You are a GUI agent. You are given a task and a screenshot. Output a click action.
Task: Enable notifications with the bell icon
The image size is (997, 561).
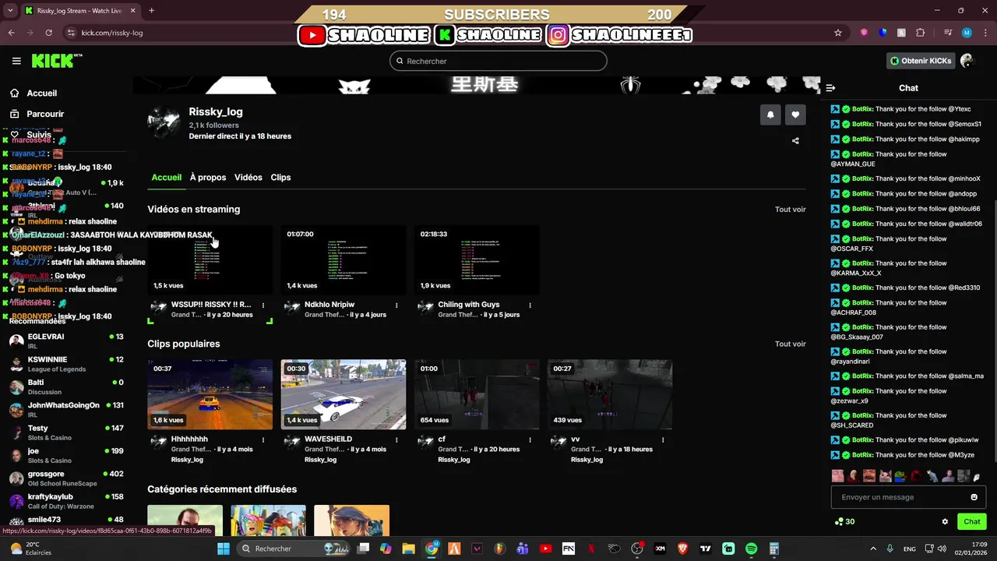[770, 115]
